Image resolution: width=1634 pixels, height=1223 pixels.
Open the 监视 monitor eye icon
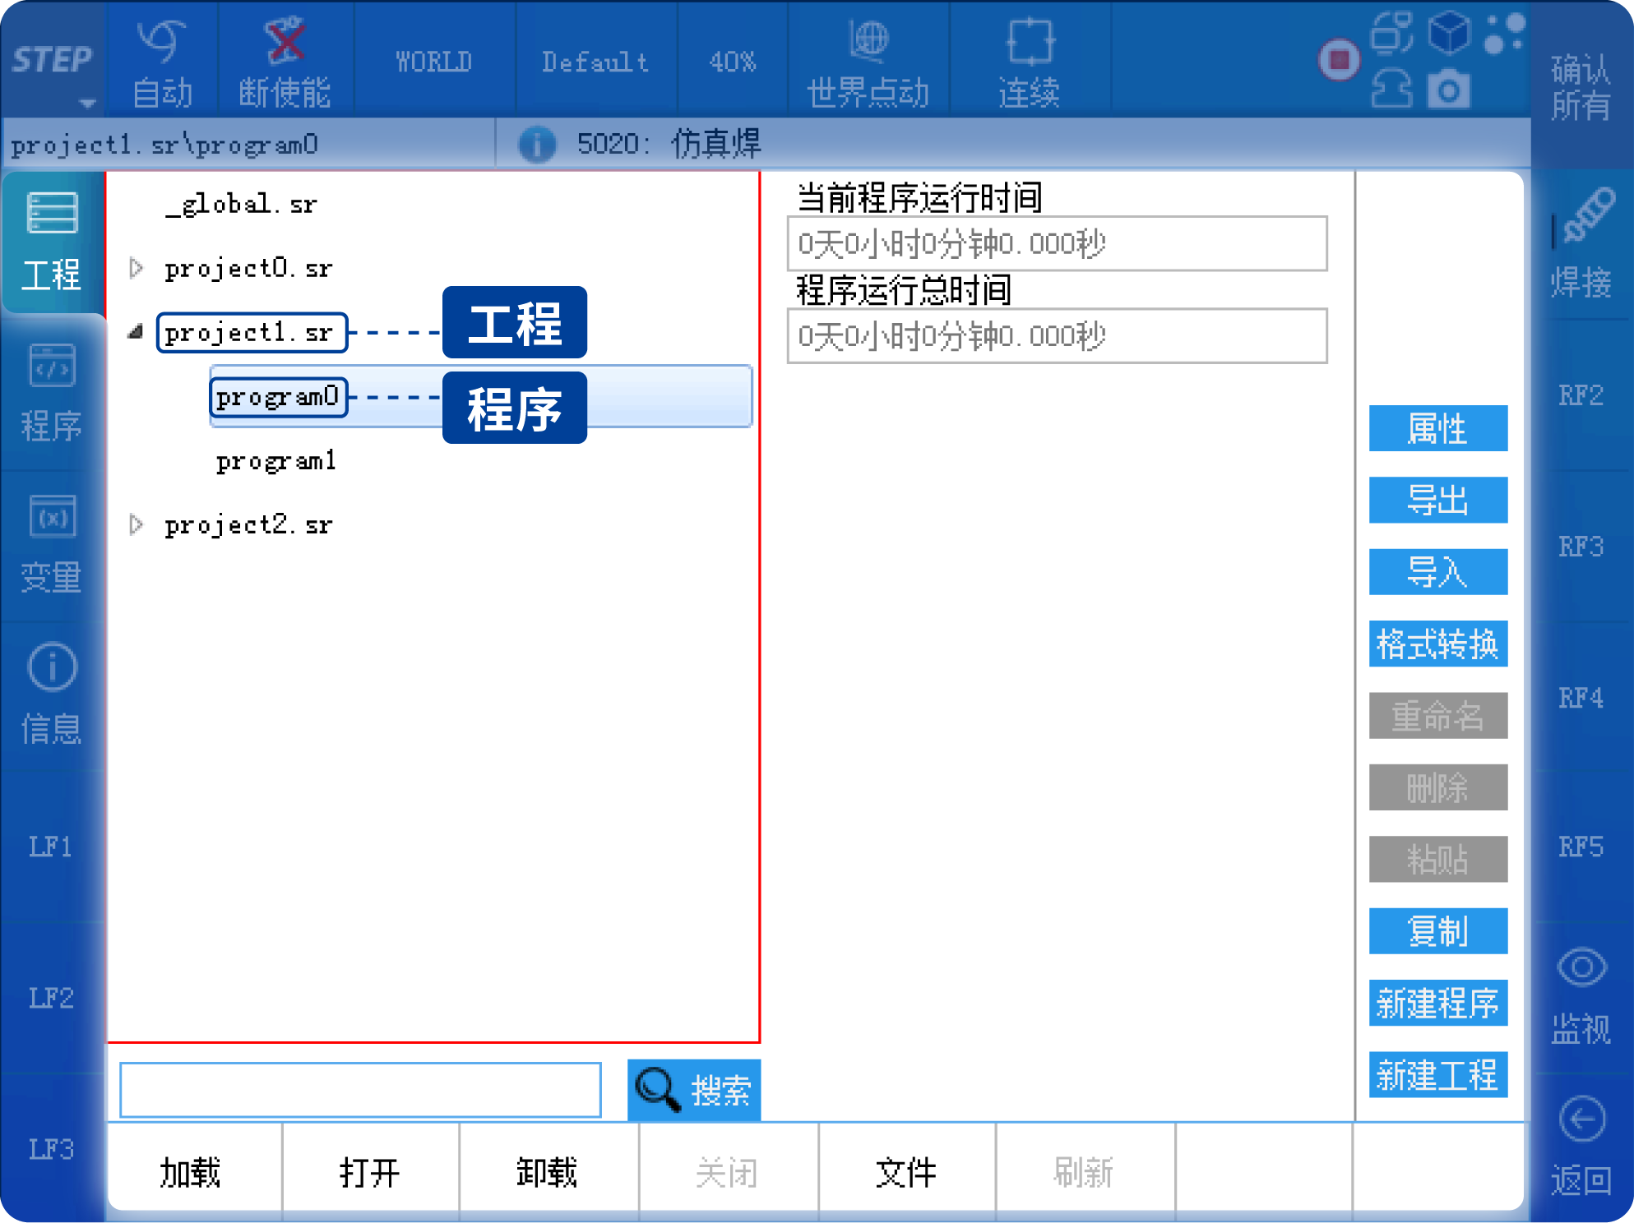[1581, 996]
